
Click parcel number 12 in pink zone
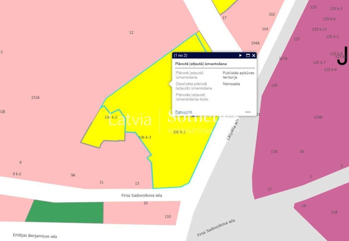pos(131,33)
